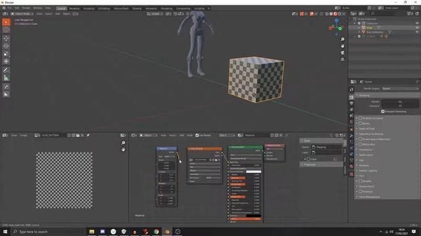Click the image editor zoom icon
The height and width of the screenshot is (236, 421).
click(x=123, y=143)
